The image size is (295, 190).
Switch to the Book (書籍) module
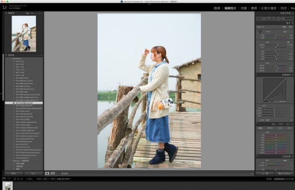[x=254, y=8]
